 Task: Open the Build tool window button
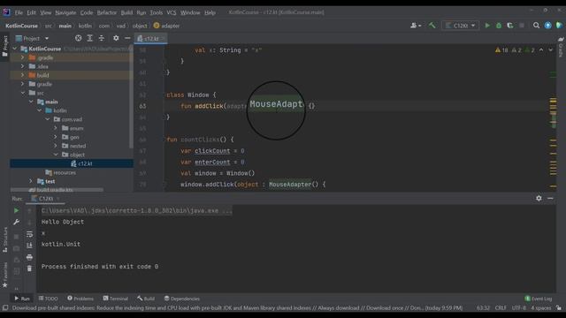(x=146, y=299)
